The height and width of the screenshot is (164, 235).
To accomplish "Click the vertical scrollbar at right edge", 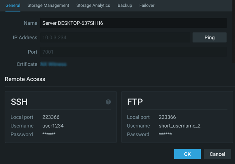I will click(234, 31).
